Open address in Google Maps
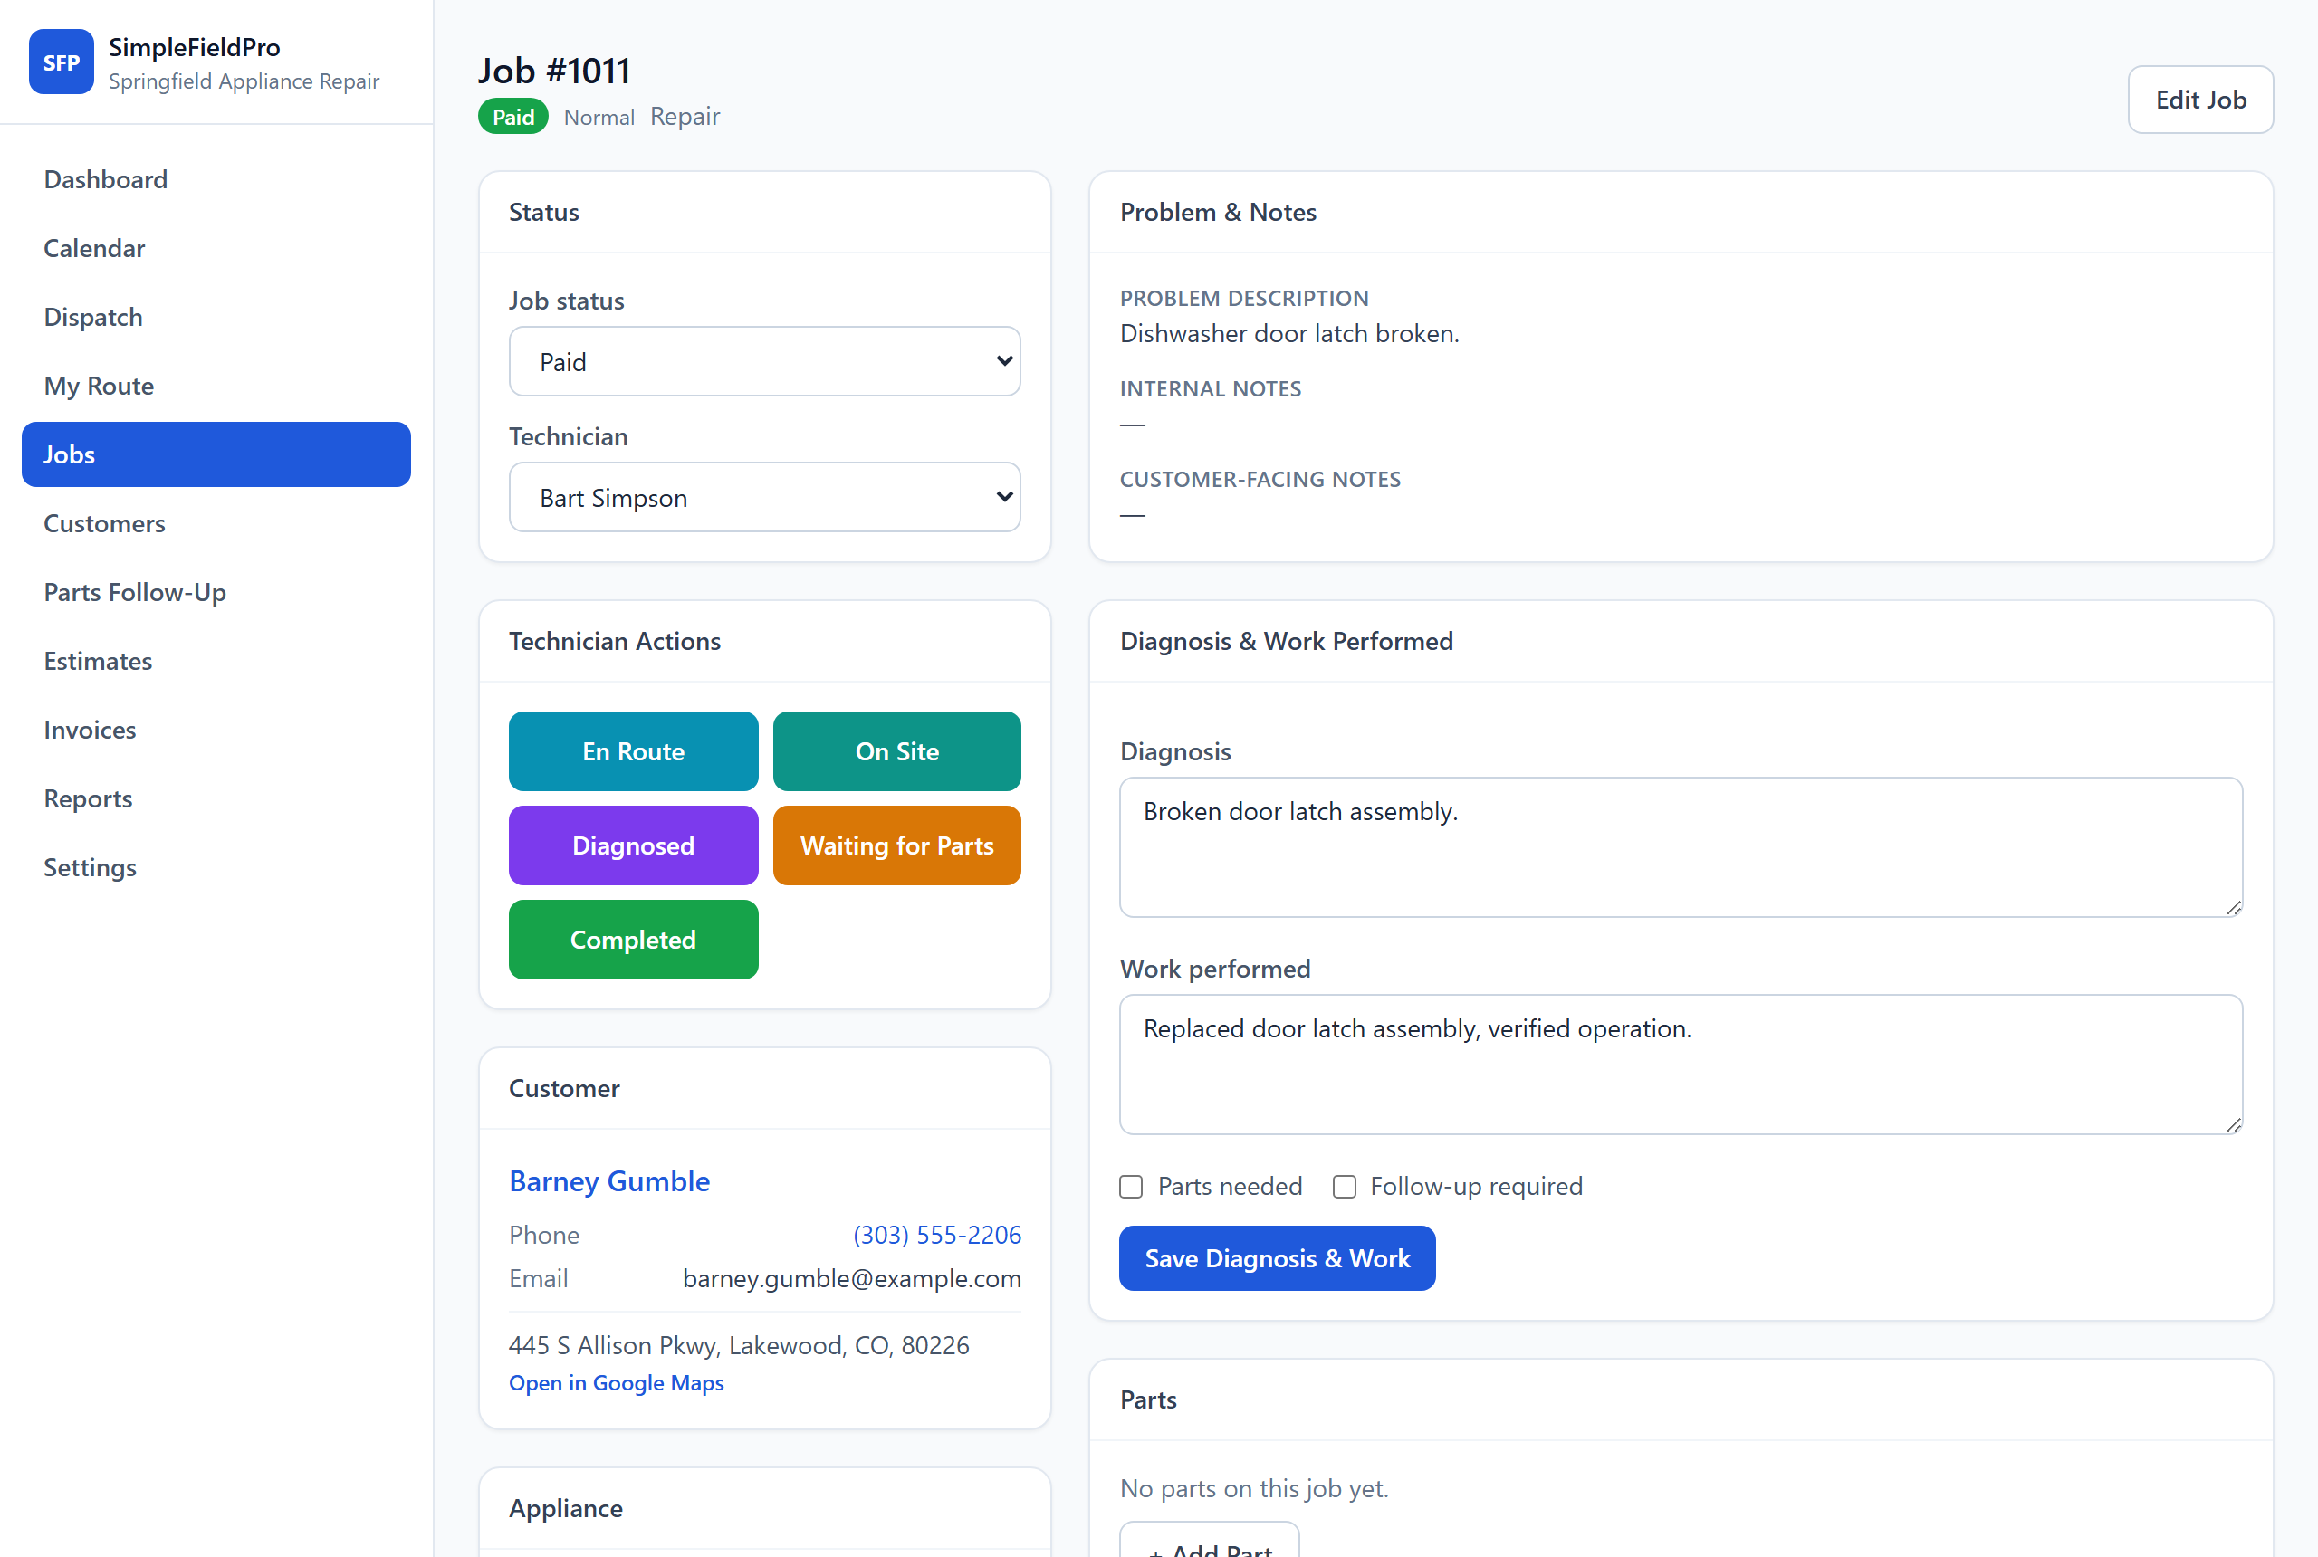The width and height of the screenshot is (2318, 1557). 616,1383
